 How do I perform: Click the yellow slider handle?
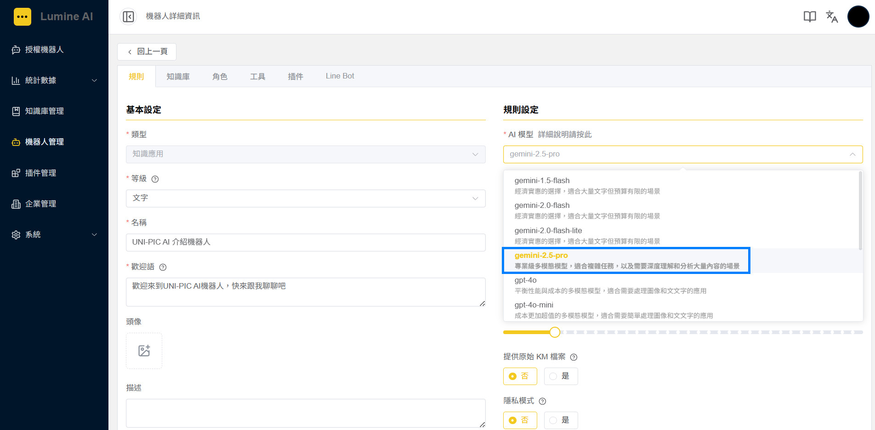point(555,332)
